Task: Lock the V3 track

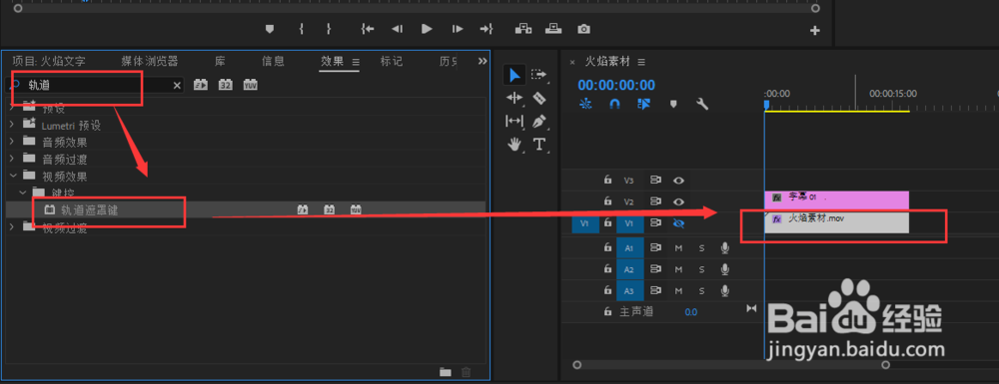Action: tap(607, 181)
